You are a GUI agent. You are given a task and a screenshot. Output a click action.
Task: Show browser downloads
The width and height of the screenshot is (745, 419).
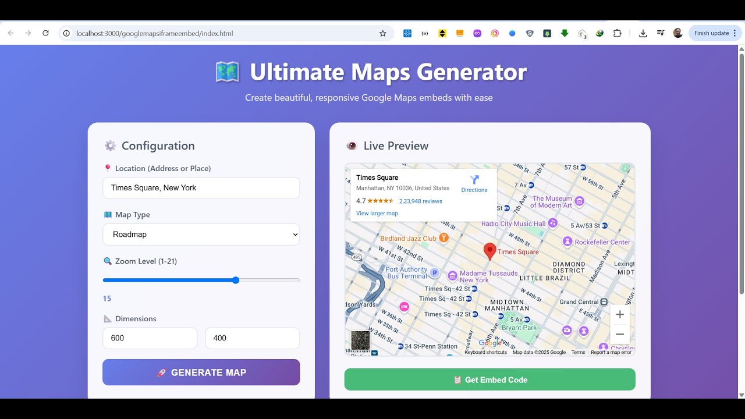click(x=643, y=33)
